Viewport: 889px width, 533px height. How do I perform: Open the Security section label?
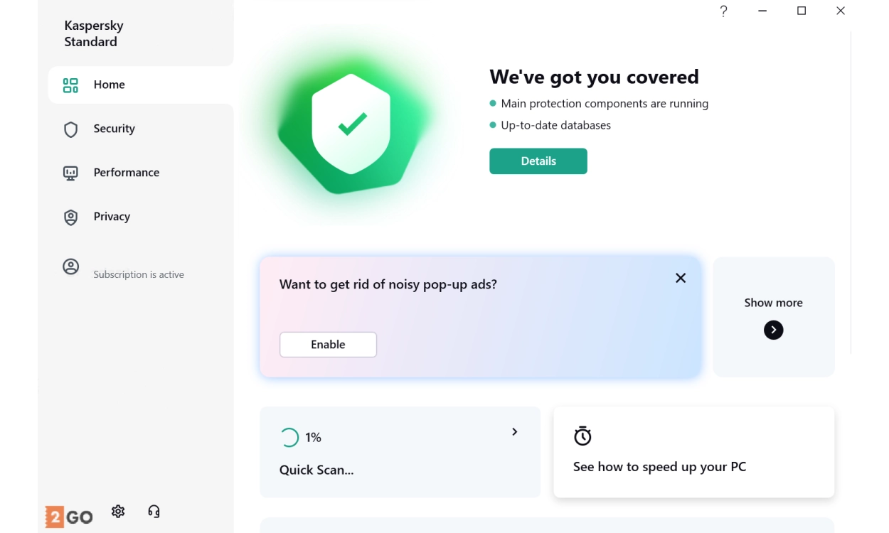114,129
